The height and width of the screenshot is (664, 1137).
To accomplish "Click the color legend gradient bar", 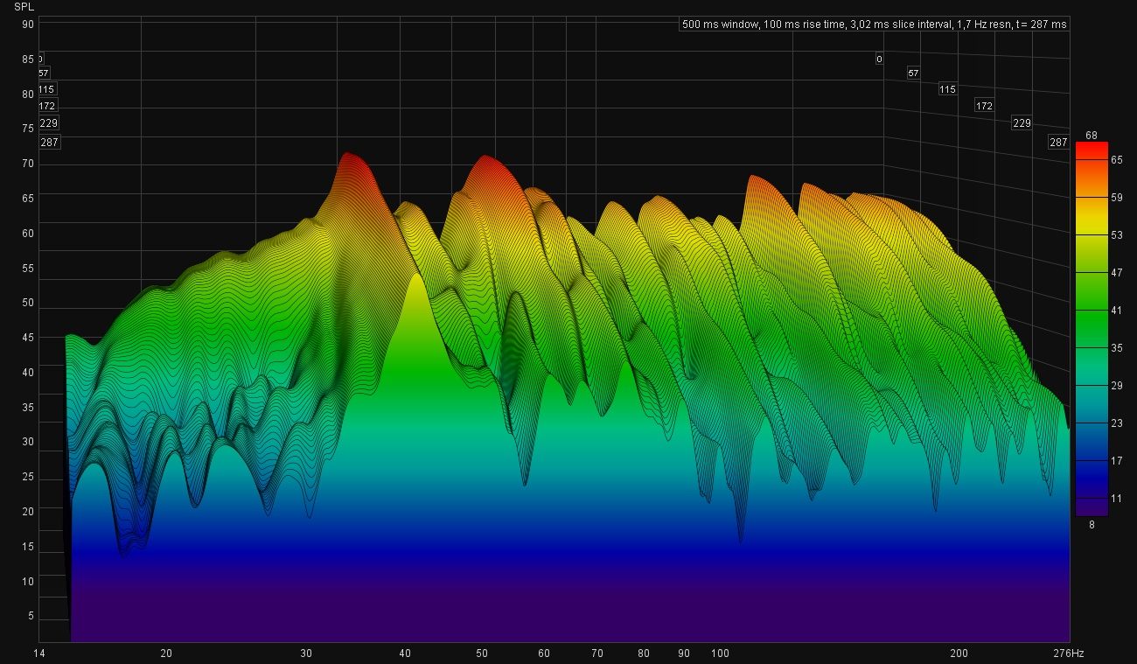I will point(1092,329).
